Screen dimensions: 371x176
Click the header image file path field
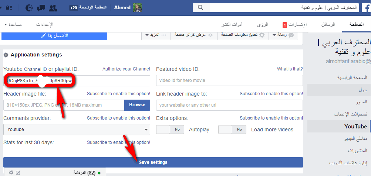pos(64,105)
